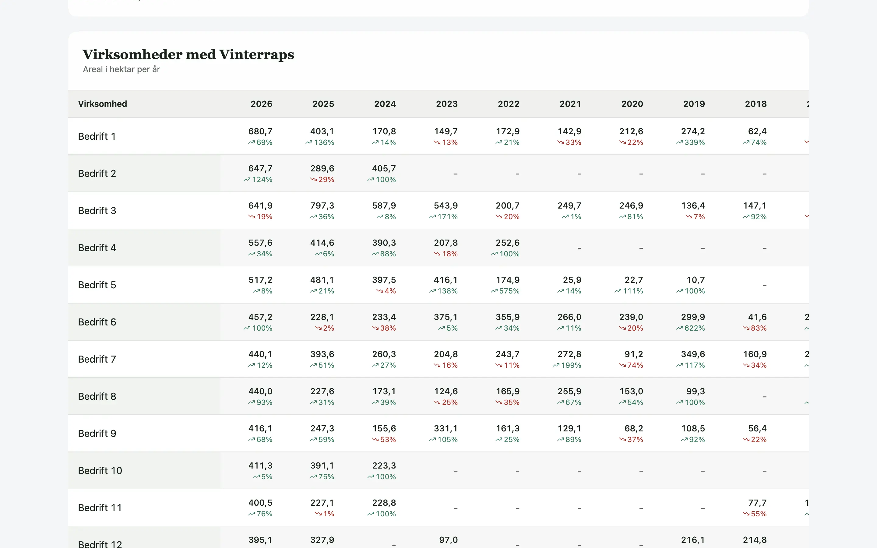Open the Bedrift 3 row name
877x548 pixels.
(x=97, y=211)
